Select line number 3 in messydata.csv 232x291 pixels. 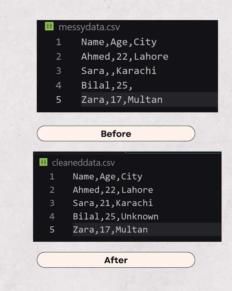pos(59,71)
